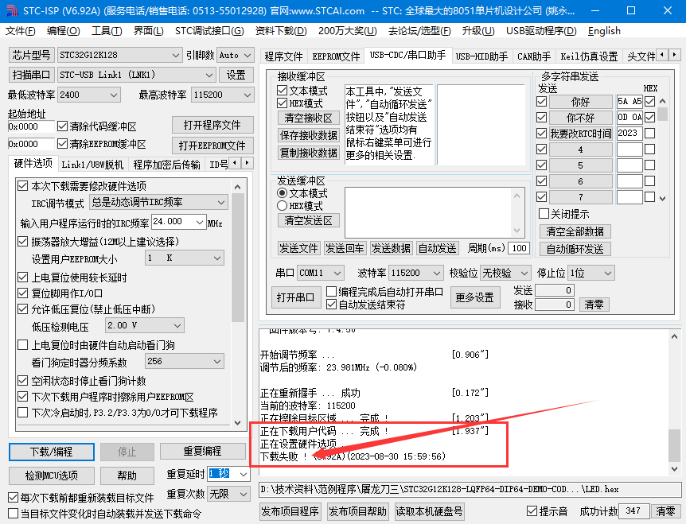The width and height of the screenshot is (686, 524).
Task: Open the 资料下载(D) menu
Action: tap(281, 31)
